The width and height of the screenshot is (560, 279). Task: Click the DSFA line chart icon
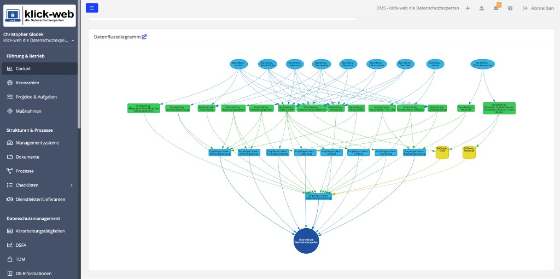coord(10,245)
